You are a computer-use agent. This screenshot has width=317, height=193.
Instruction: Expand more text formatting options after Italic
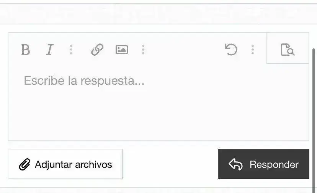71,50
